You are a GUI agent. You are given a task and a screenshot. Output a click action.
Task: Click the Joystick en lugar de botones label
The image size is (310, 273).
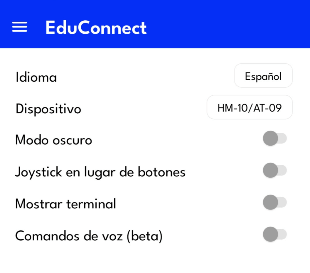[100, 172]
